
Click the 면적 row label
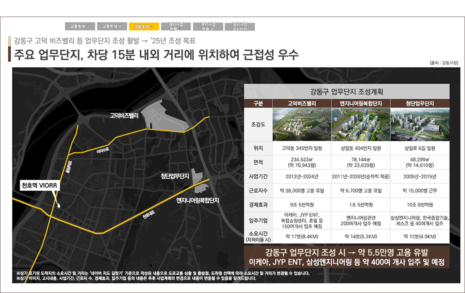coord(258,162)
